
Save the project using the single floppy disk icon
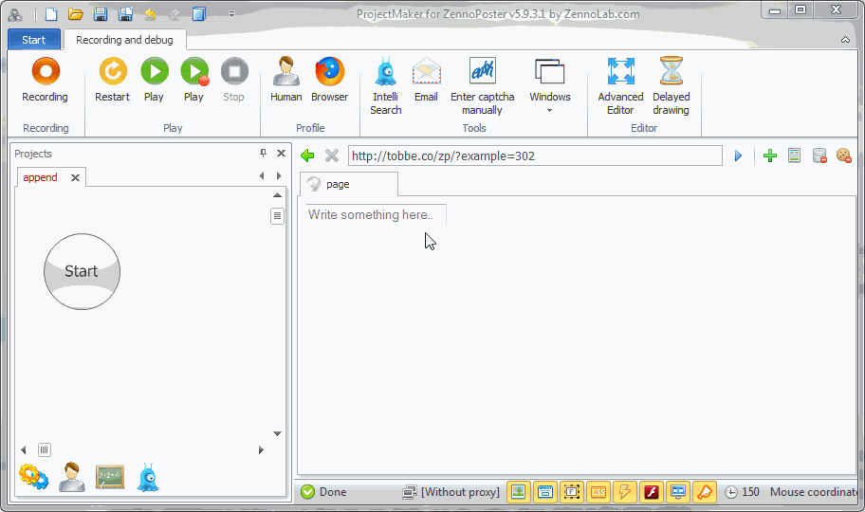[101, 14]
